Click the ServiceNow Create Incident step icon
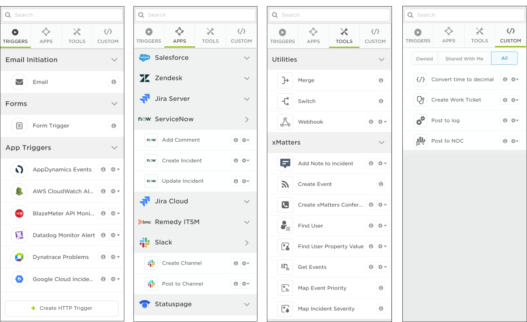Viewport: 527px width, 322px height. (x=151, y=160)
